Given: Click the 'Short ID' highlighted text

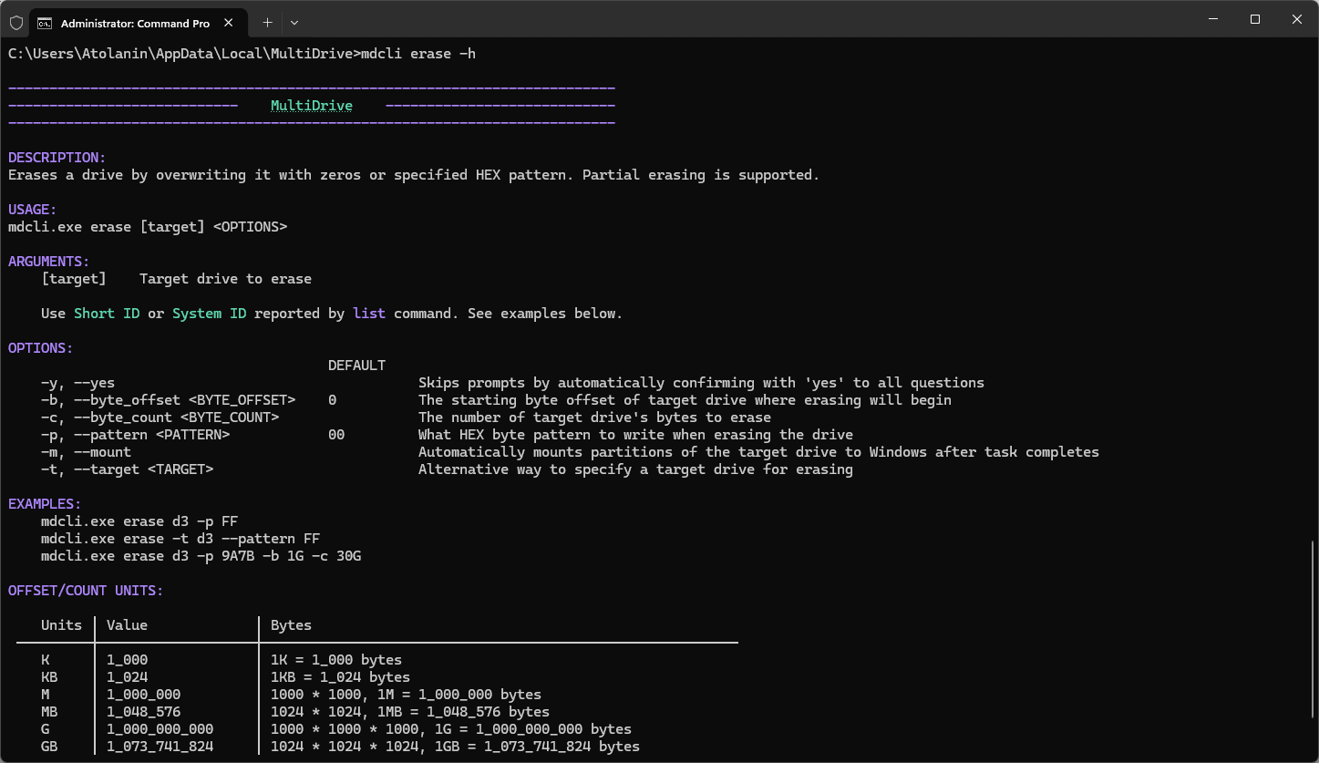Looking at the screenshot, I should pyautogui.click(x=107, y=313).
